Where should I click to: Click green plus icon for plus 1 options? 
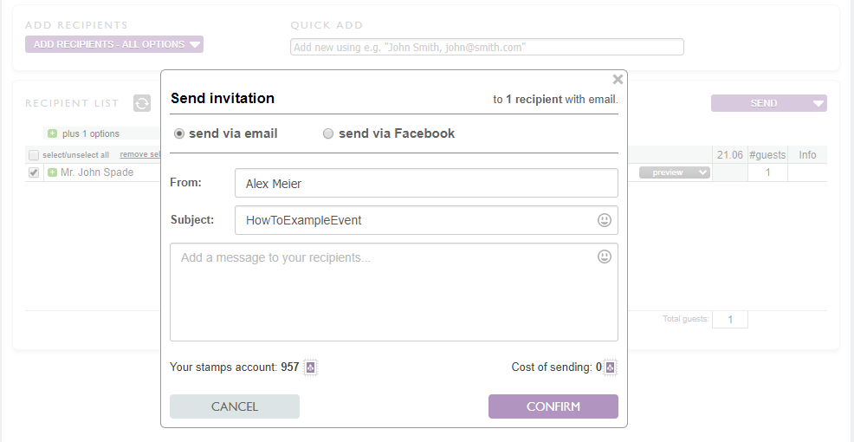click(x=53, y=133)
